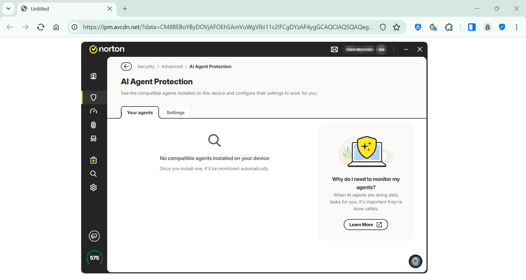Close the Untitled browser tab
The width and height of the screenshot is (526, 280).
[x=110, y=9]
